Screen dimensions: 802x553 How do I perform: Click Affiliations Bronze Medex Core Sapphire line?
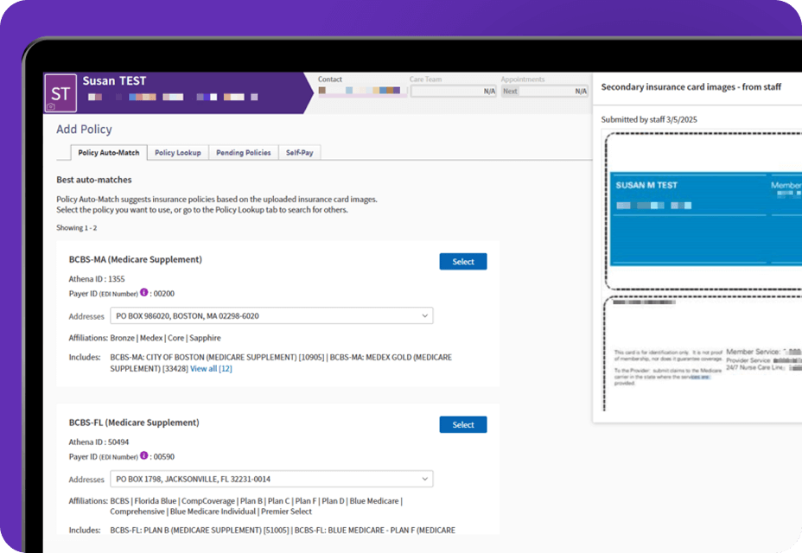click(x=144, y=338)
